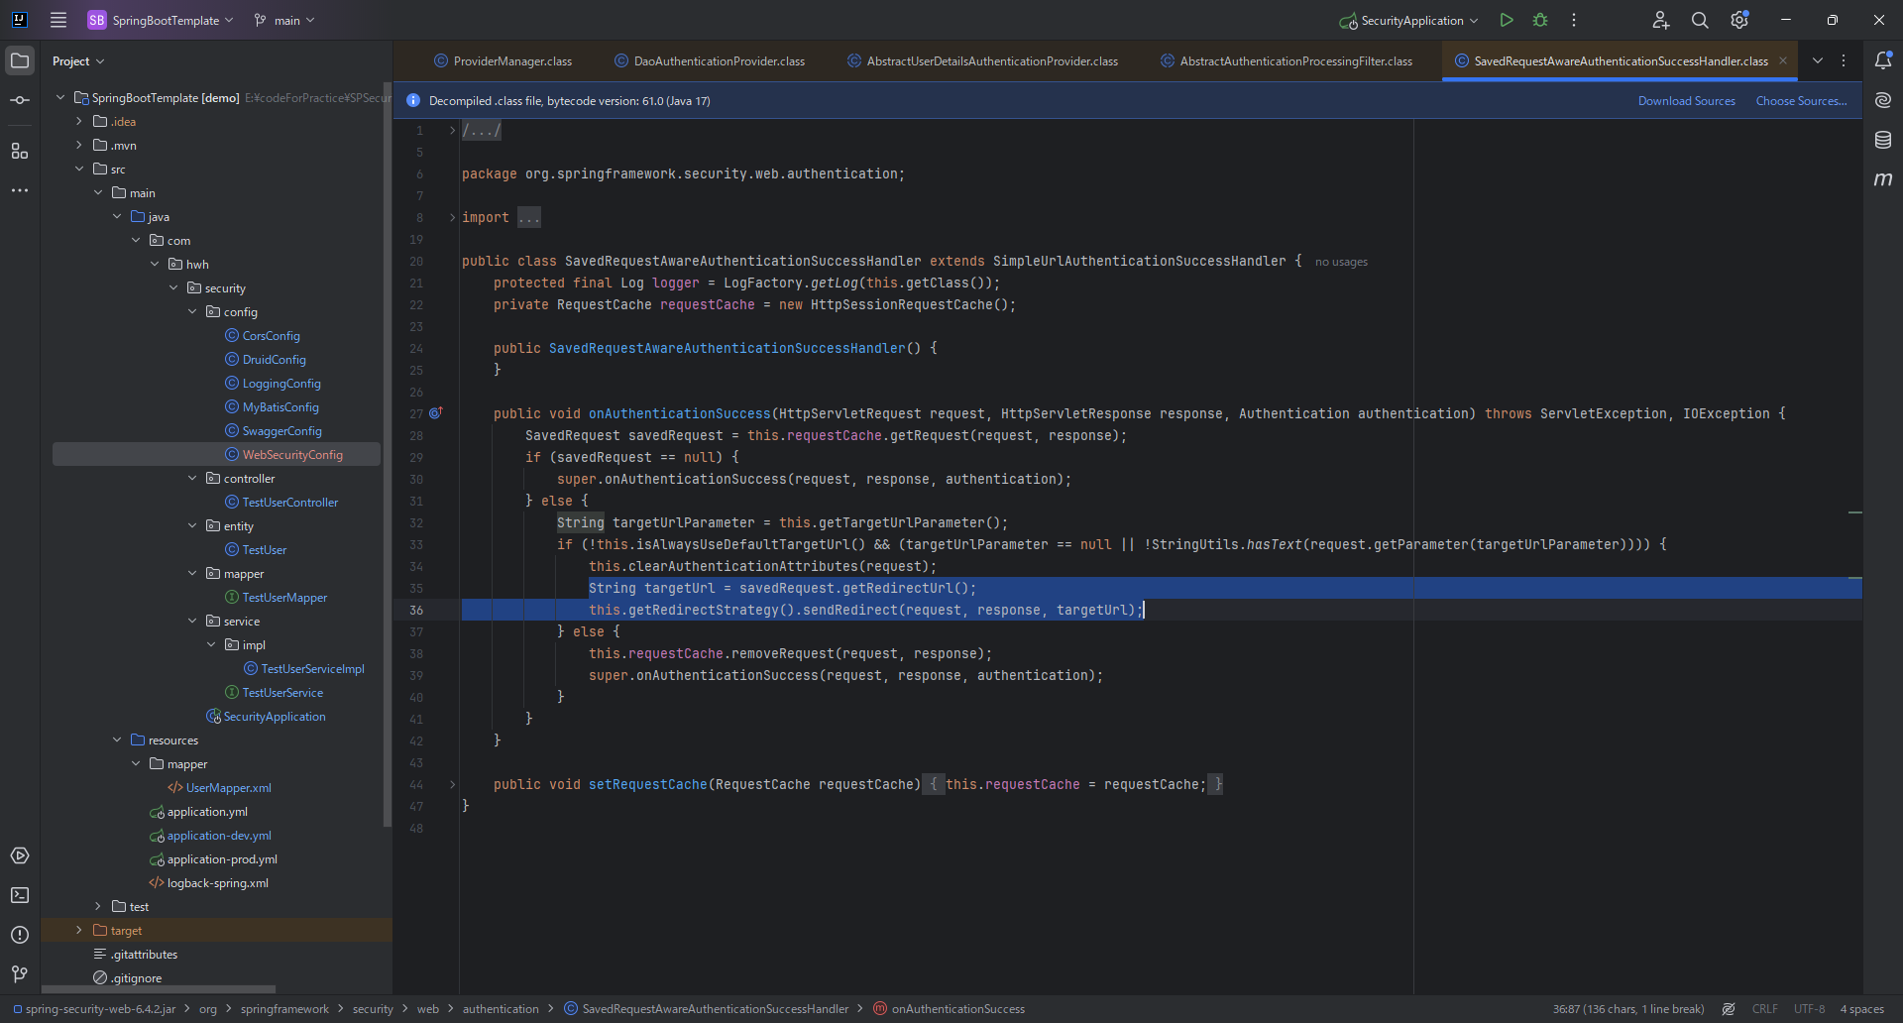This screenshot has width=1903, height=1023.
Task: Click the 4 spaces indent status
Action: click(1862, 1009)
